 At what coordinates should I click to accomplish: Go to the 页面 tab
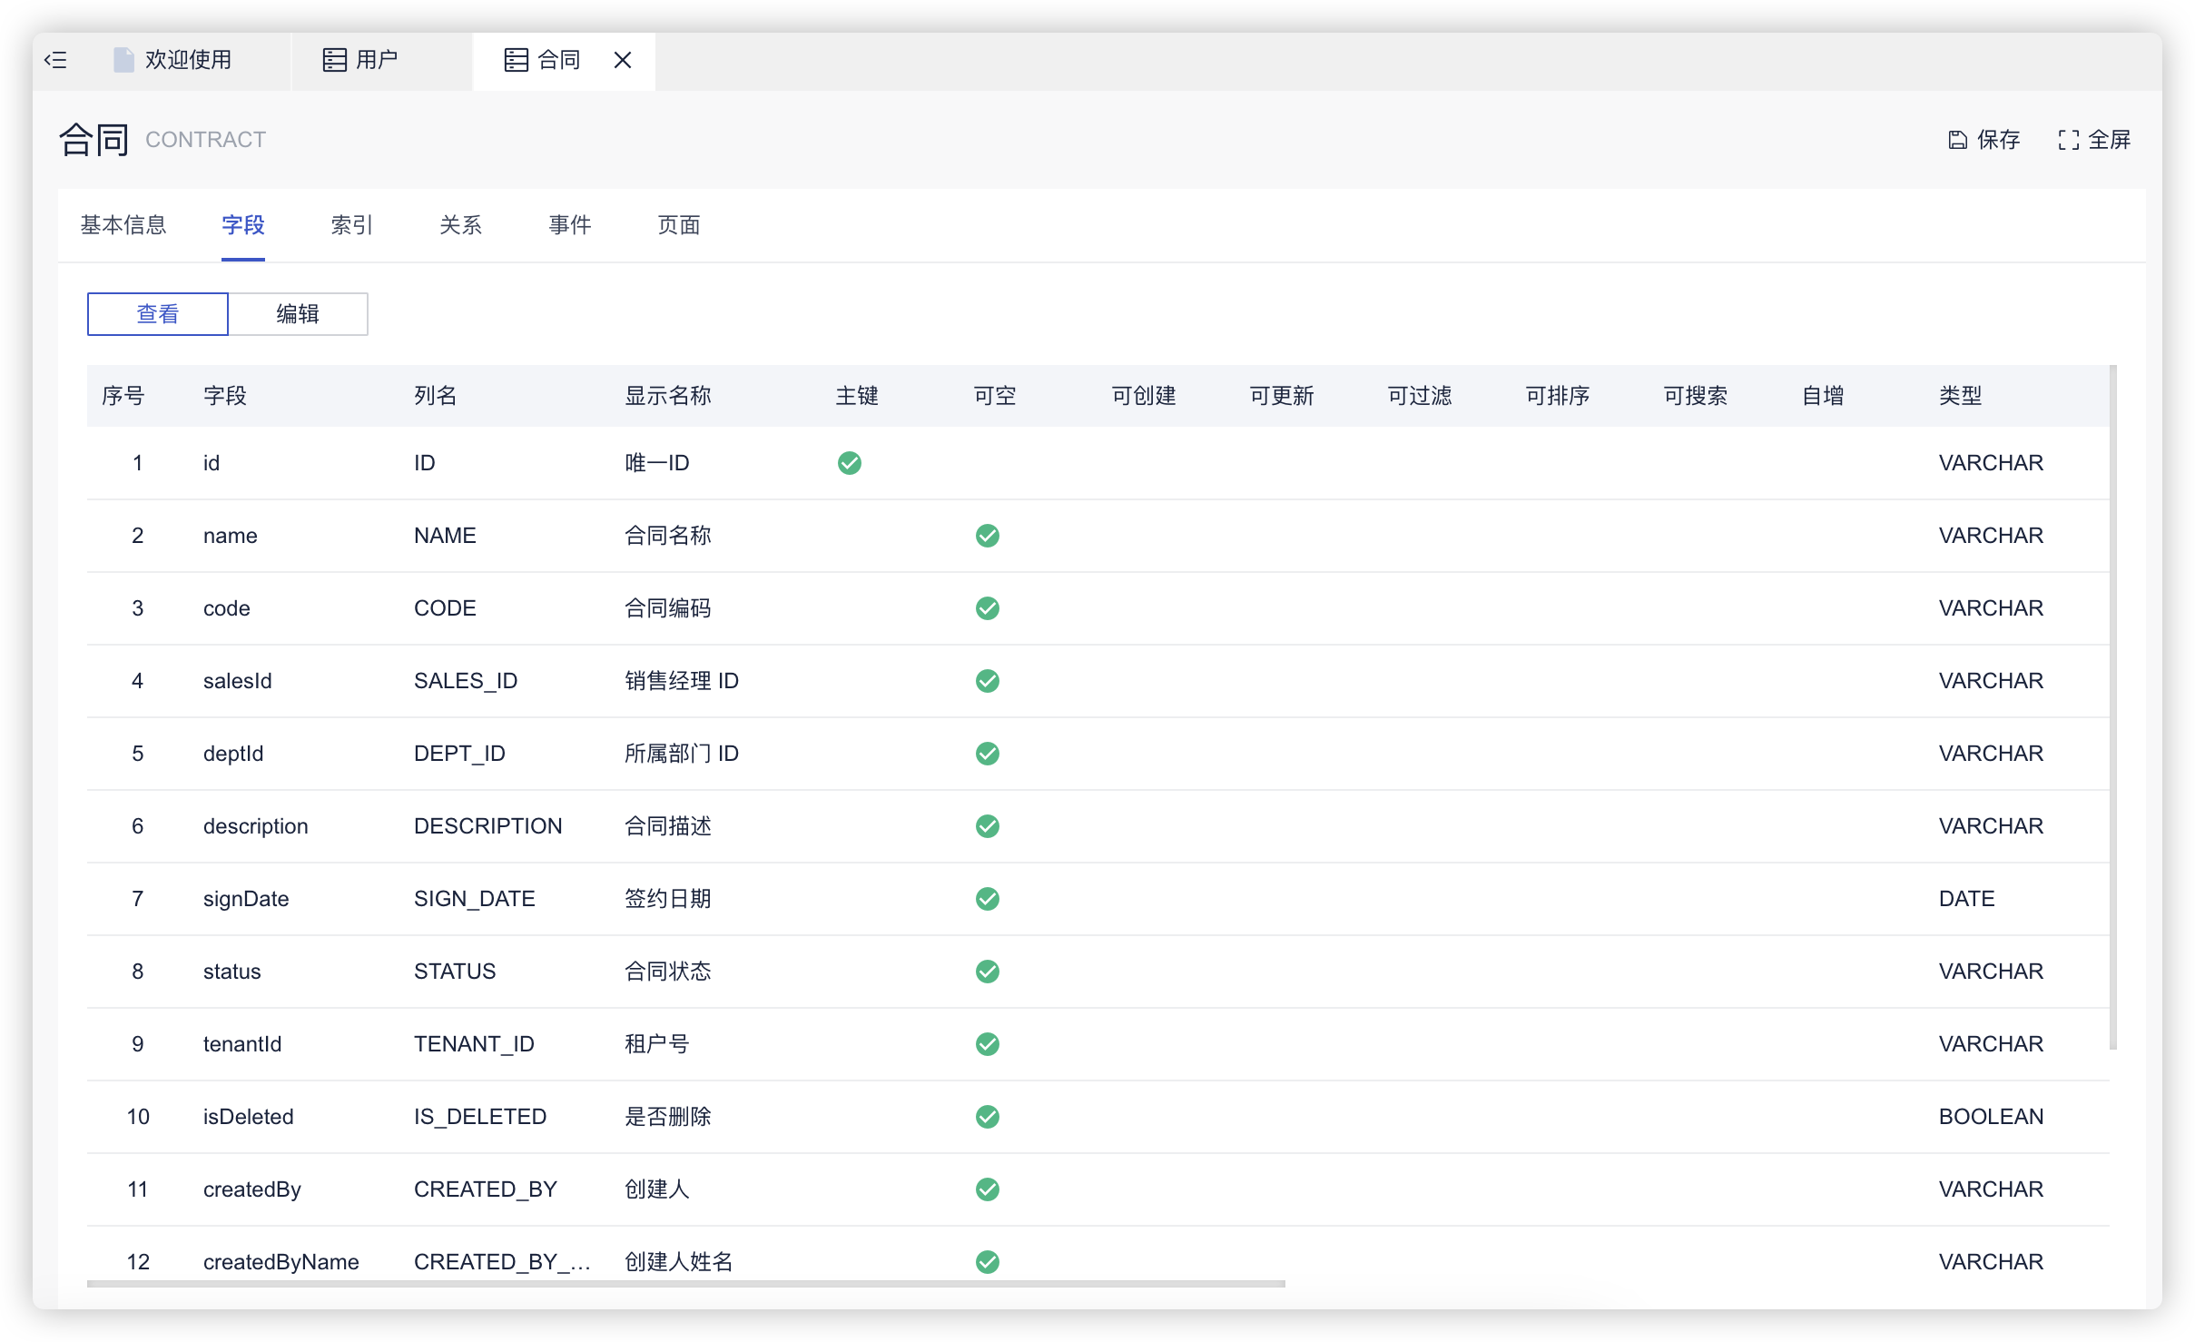[679, 225]
